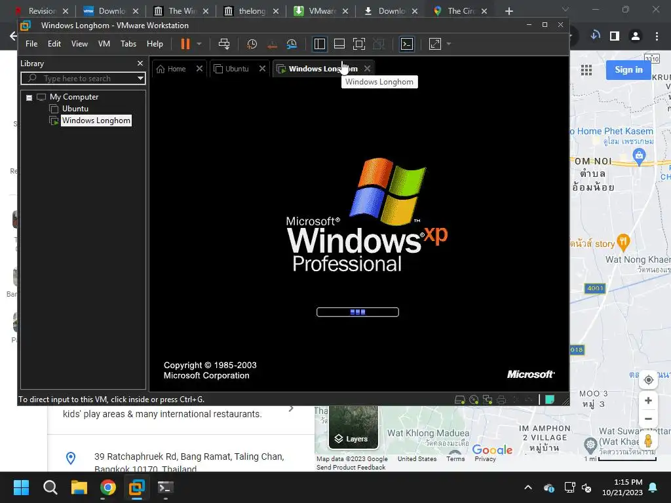Click the stretch guest display icon
Viewport: 671px width, 503px height.
(x=435, y=44)
